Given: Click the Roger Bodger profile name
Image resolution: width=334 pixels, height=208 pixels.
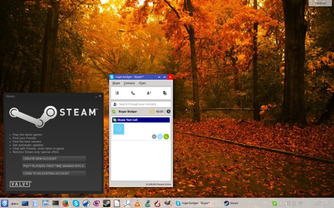Looking at the screenshot, I should pyautogui.click(x=128, y=112).
